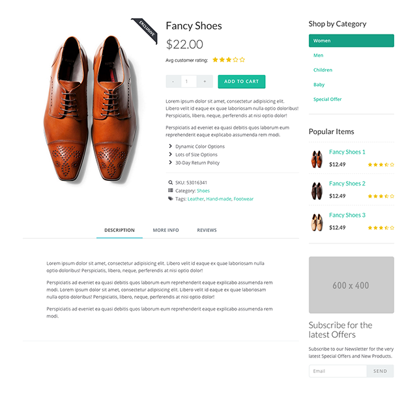The image size is (417, 403).
Task: Decrease quantity with minus button
Action: pos(173,81)
